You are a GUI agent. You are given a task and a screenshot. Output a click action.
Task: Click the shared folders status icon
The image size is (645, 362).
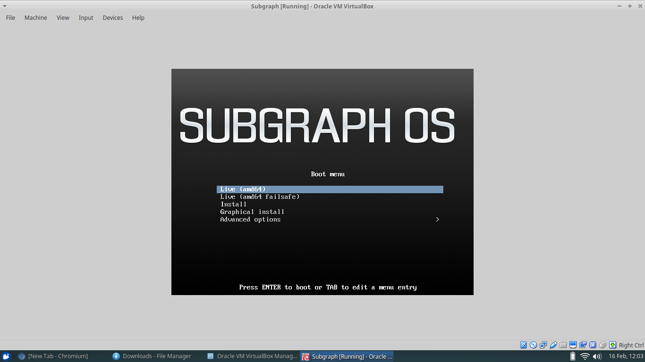coord(563,345)
